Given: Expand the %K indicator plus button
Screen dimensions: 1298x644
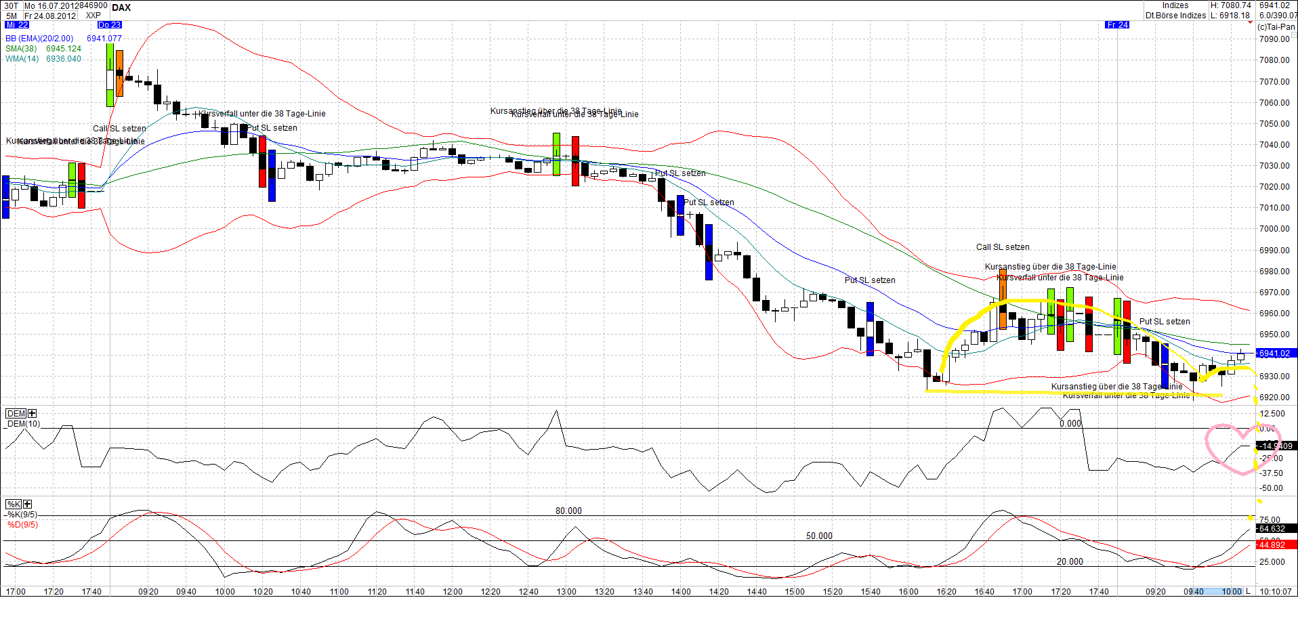Looking at the screenshot, I should 27,504.
